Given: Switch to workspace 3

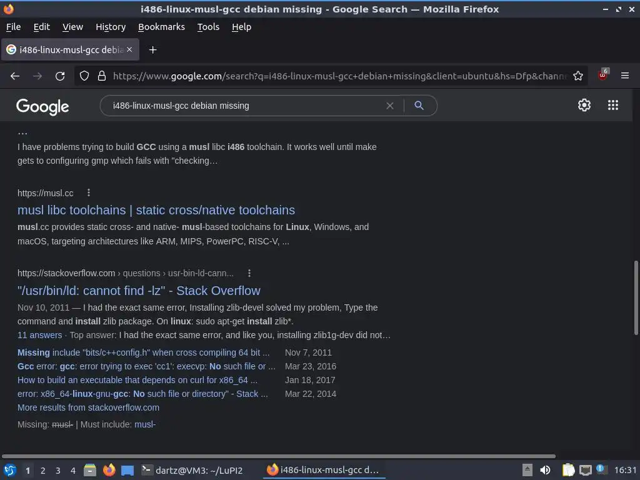Looking at the screenshot, I should (x=58, y=471).
